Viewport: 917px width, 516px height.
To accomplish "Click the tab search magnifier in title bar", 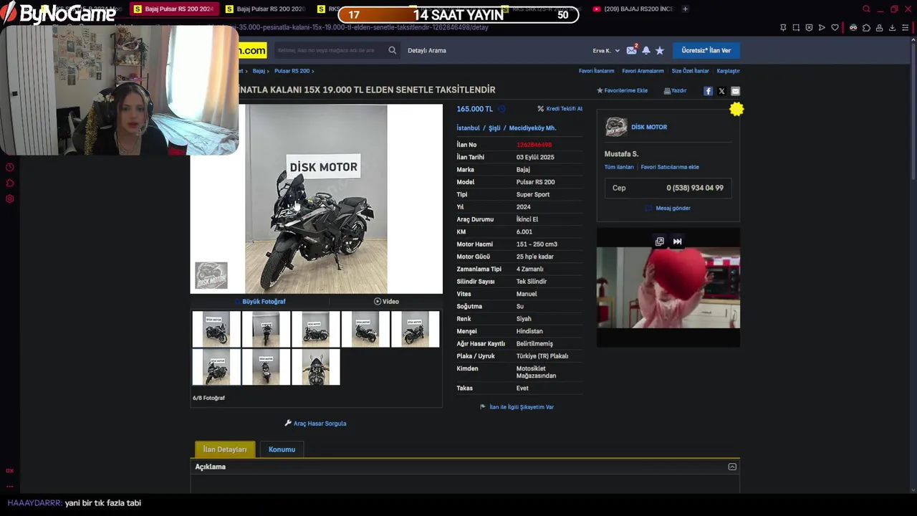I will coord(866,9).
